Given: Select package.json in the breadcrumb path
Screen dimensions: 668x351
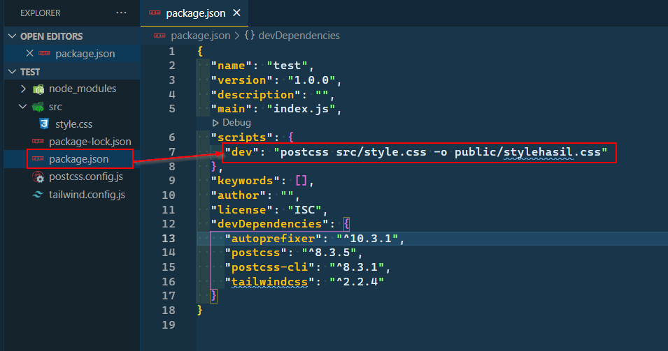Looking at the screenshot, I should click(x=201, y=35).
